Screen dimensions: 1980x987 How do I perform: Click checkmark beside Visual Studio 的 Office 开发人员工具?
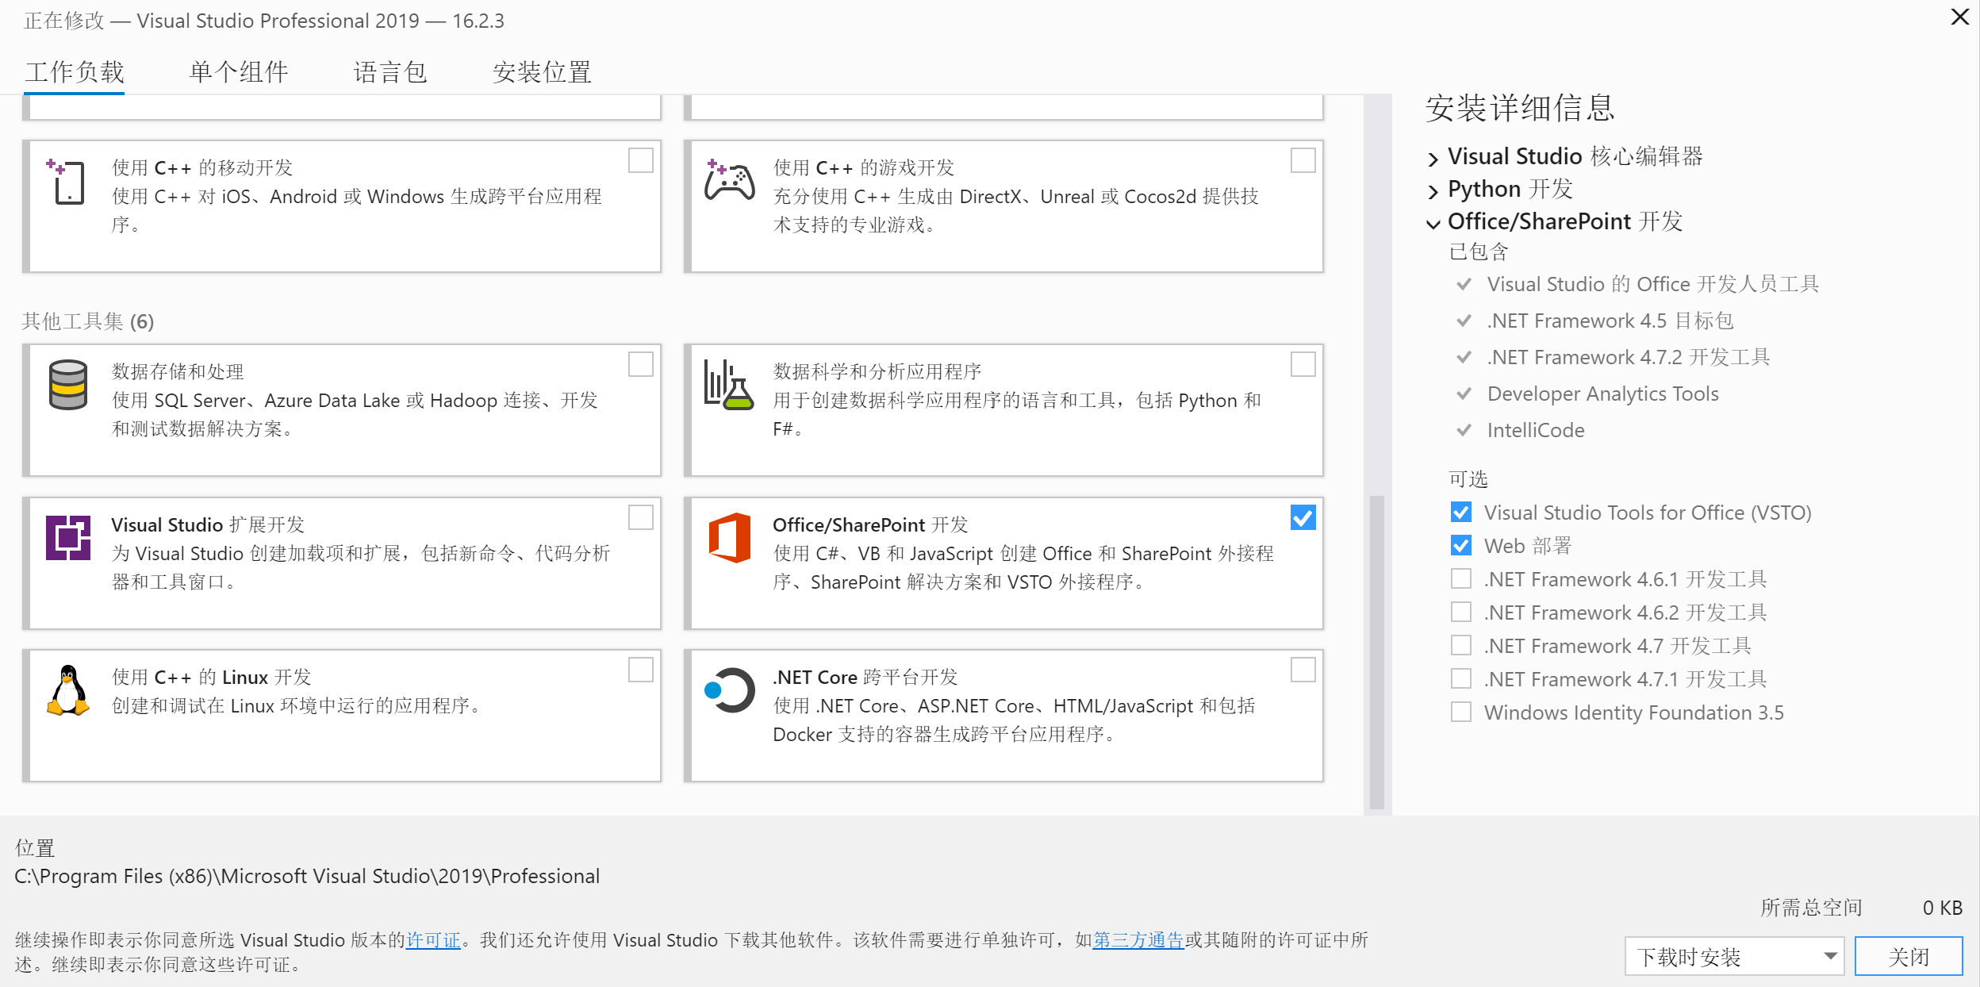pyautogui.click(x=1464, y=284)
